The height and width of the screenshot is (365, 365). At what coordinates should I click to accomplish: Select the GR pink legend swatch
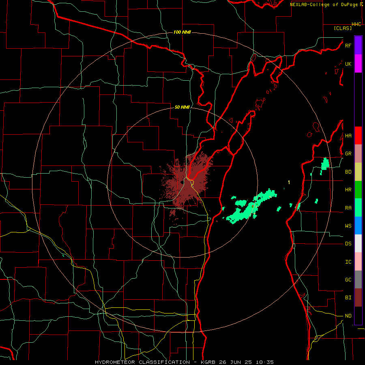tap(358, 154)
